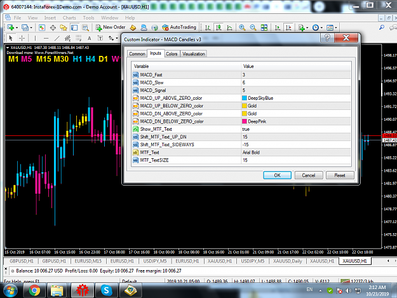Expand the Periods clock dropdown
Screen dimensions: 397x298
pyautogui.click(x=321, y=27)
